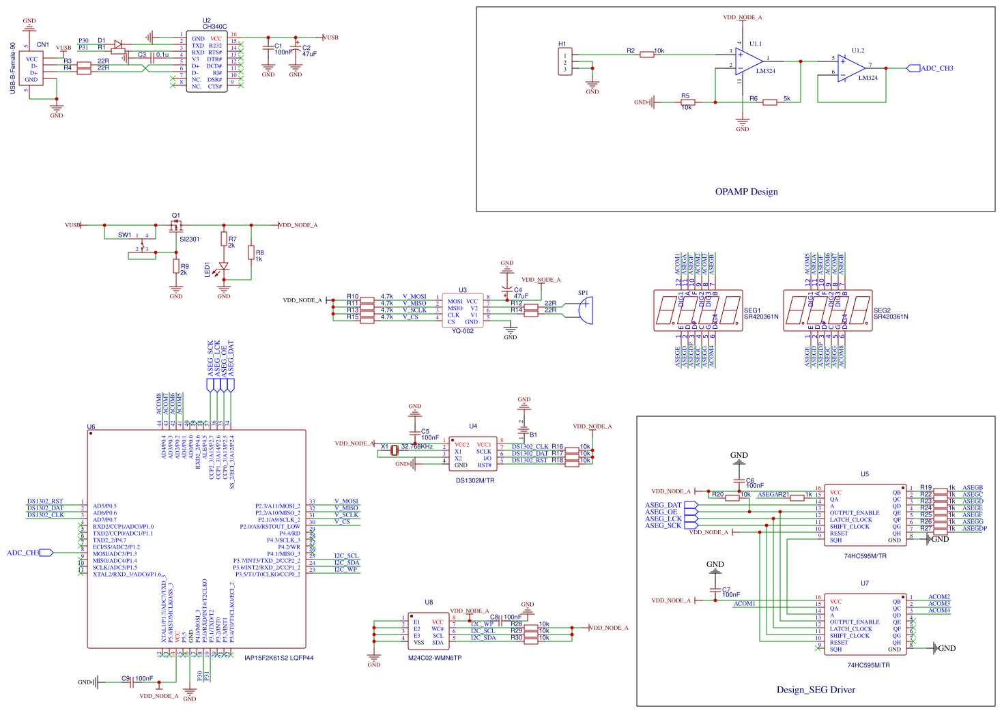Click the R8 1k resistor
This screenshot has height=713, width=1002.
(x=251, y=252)
